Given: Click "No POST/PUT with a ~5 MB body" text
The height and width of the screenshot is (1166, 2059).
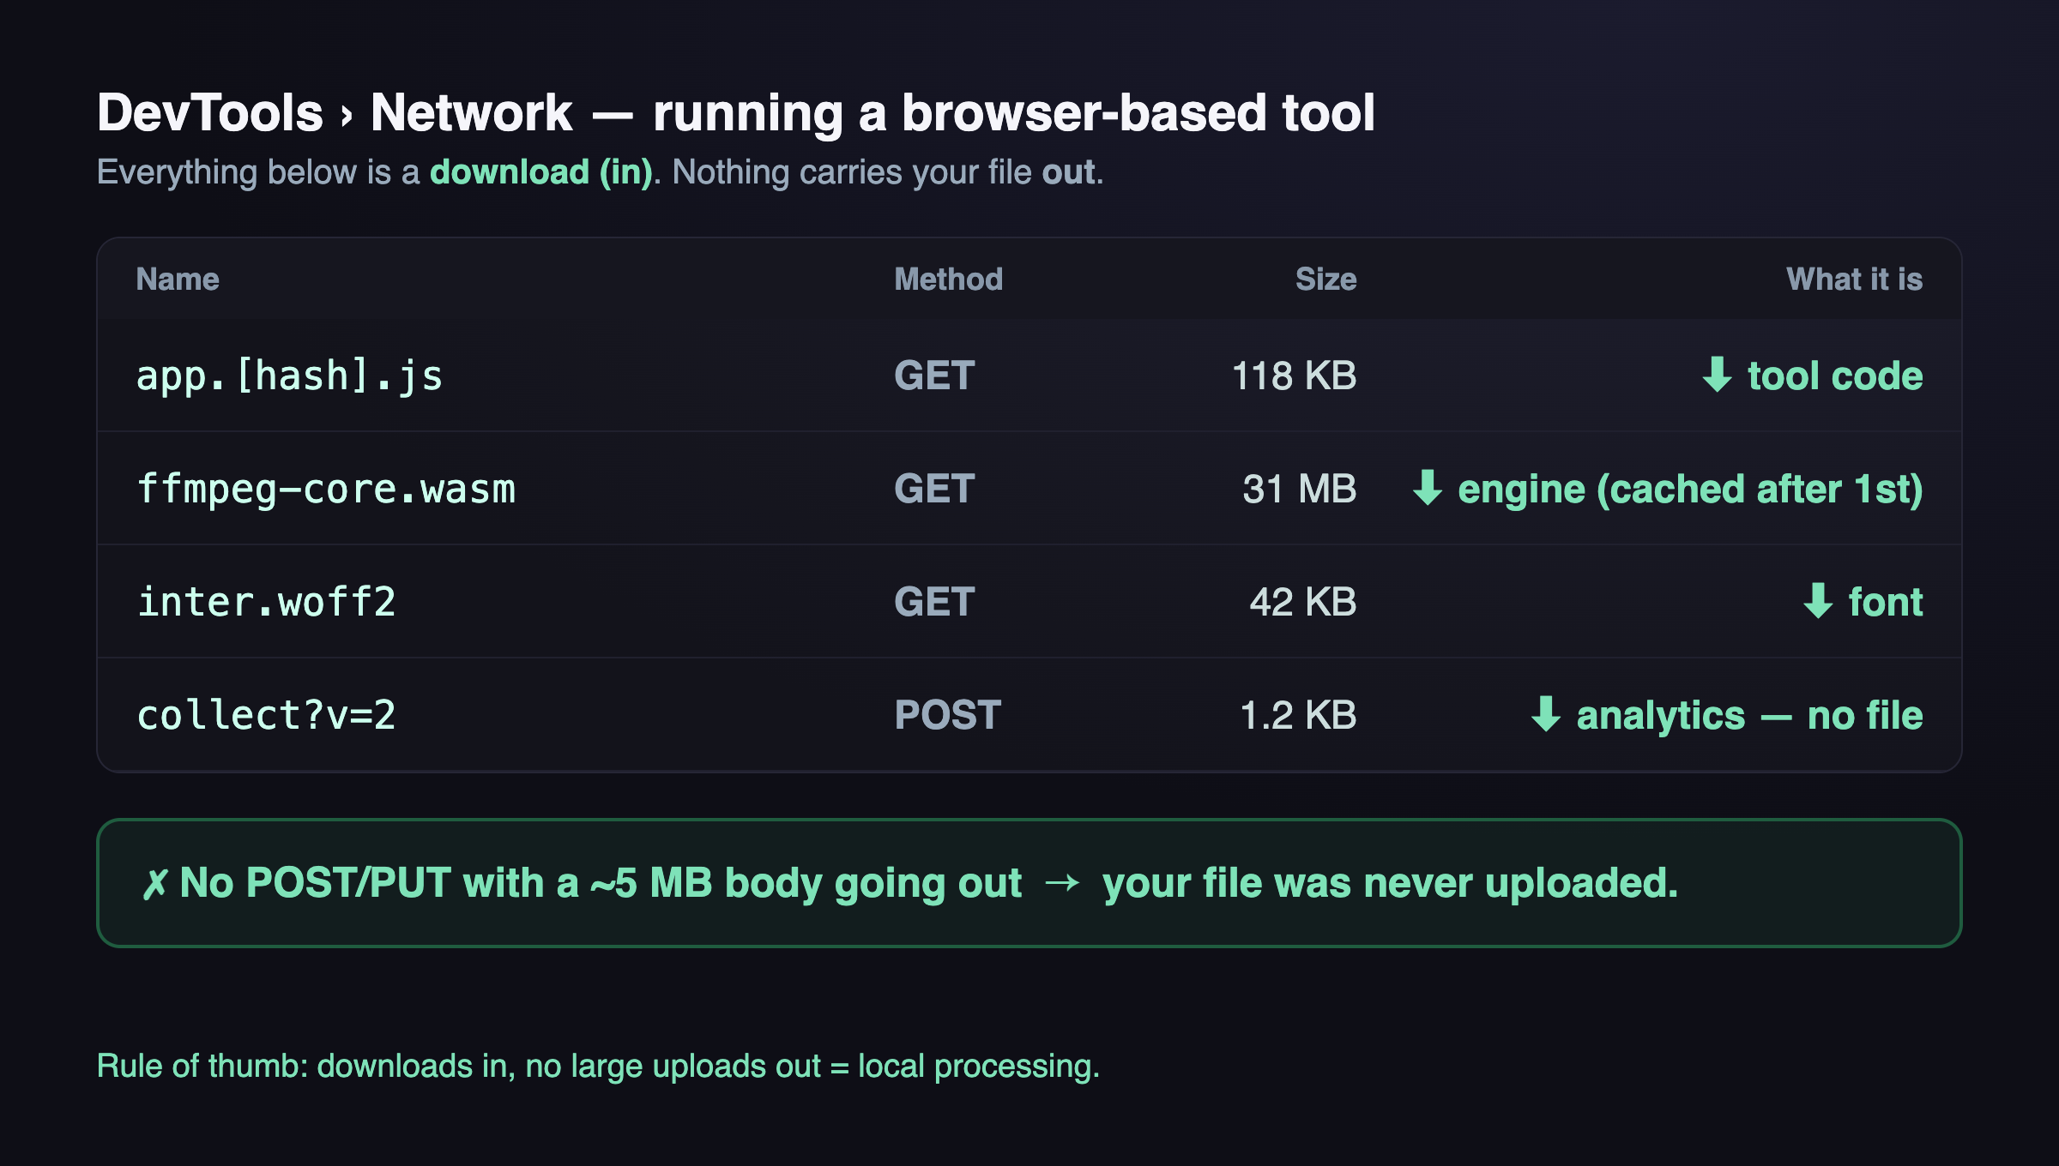Looking at the screenshot, I should [x=500, y=883].
